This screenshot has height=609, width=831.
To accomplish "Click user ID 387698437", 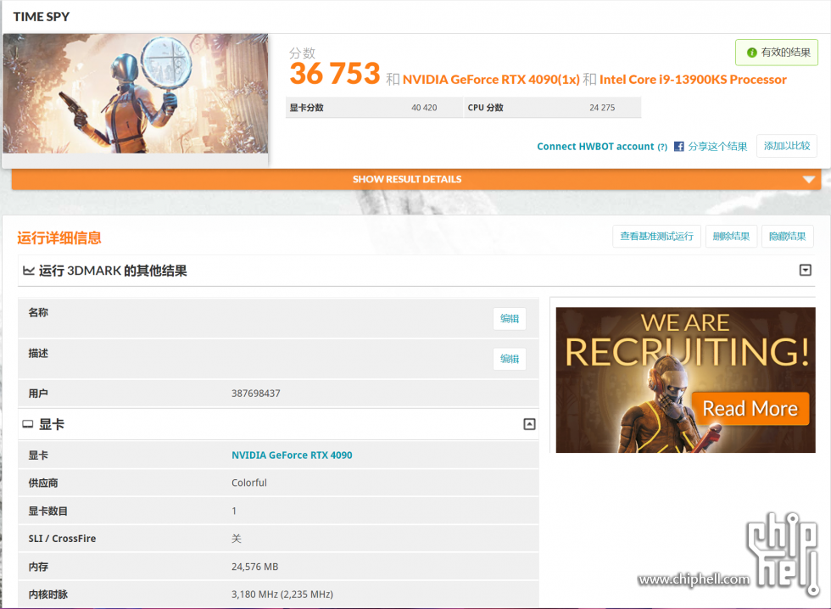I will 255,394.
